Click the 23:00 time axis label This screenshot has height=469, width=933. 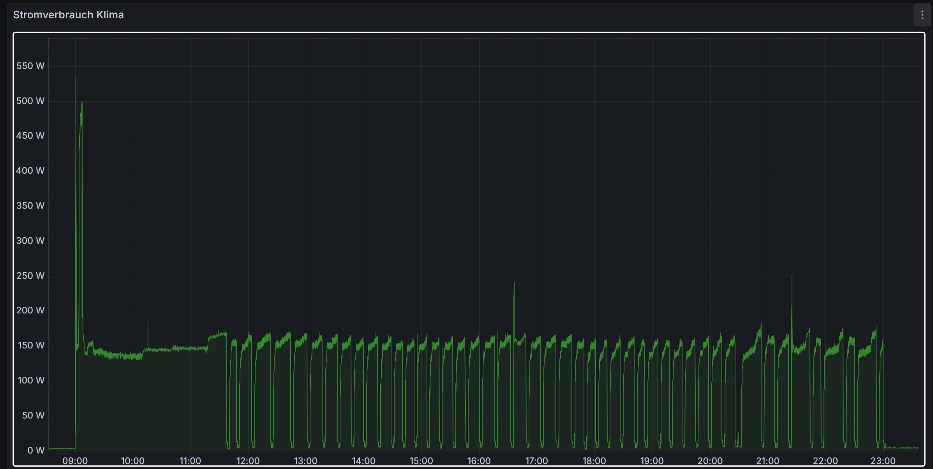[x=883, y=461]
